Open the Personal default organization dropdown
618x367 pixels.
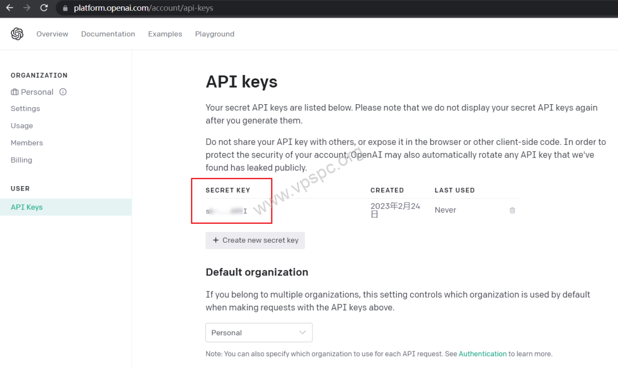click(x=259, y=333)
